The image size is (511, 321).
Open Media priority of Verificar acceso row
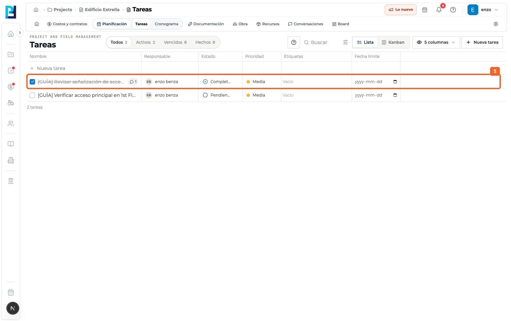[x=256, y=95]
